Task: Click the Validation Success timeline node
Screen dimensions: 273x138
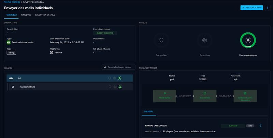Action: pos(245,96)
